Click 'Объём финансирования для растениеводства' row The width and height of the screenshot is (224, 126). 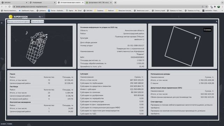point(182,97)
